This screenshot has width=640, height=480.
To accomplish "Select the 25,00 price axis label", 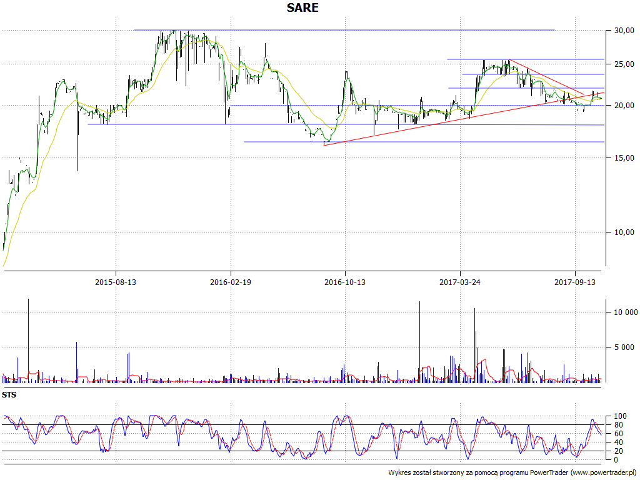I will [x=624, y=64].
